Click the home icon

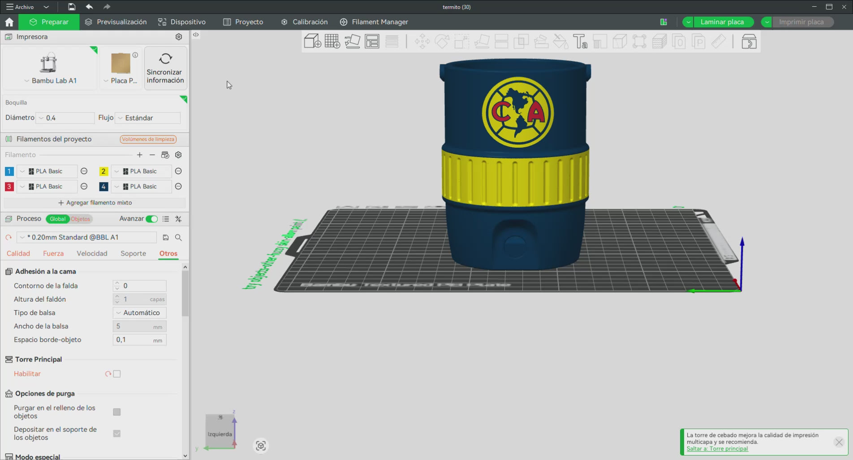(9, 22)
